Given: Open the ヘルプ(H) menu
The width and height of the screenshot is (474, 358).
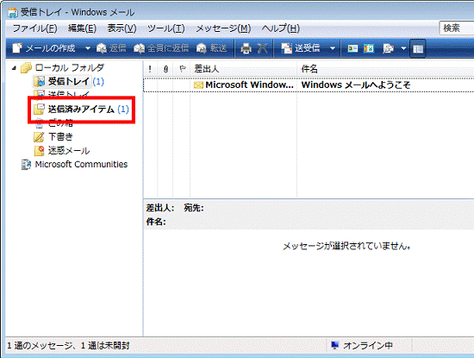Looking at the screenshot, I should click(281, 28).
